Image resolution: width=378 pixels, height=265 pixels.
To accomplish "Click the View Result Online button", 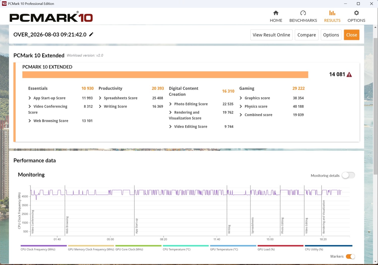I will (x=271, y=35).
